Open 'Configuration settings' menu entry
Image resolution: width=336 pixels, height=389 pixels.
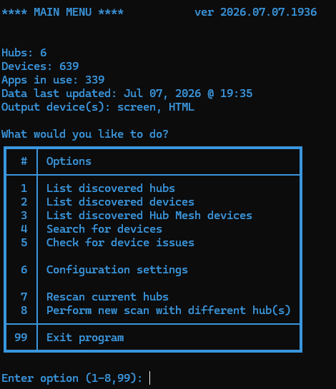click(117, 270)
